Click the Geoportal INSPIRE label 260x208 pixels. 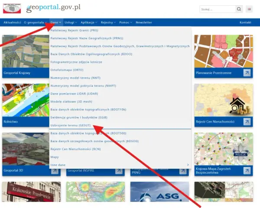point(81,170)
